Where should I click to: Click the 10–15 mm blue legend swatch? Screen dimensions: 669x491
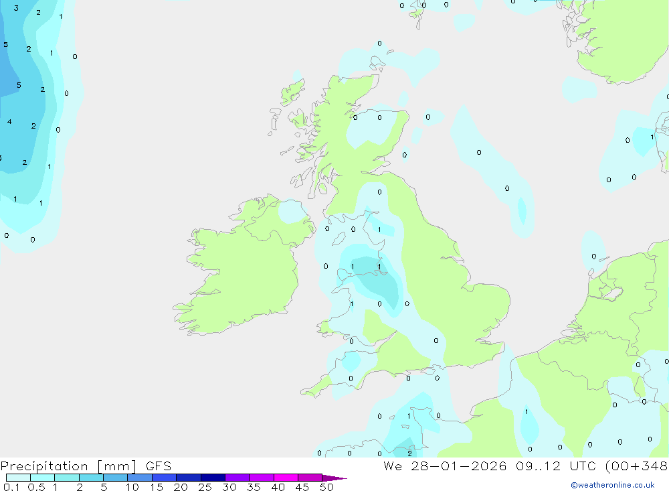140,478
